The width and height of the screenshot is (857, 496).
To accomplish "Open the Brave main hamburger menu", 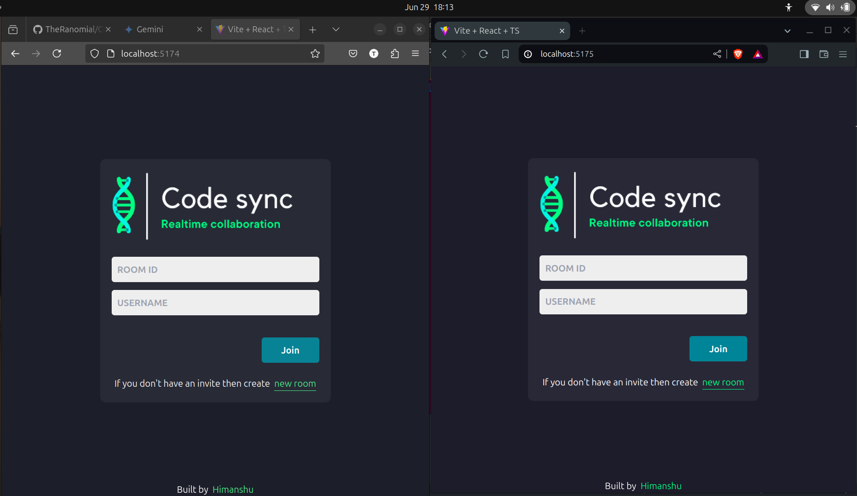I will pyautogui.click(x=843, y=54).
